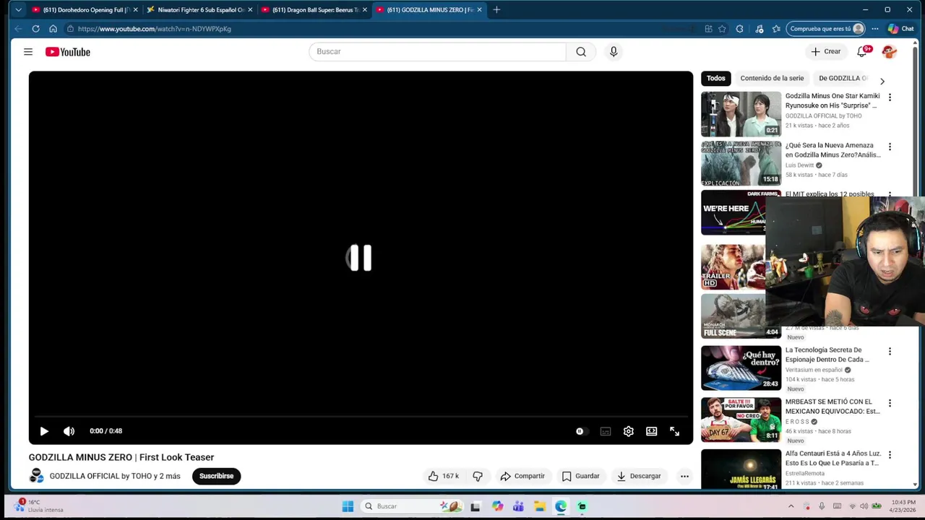The height and width of the screenshot is (520, 925).
Task: Open the player settings gear
Action: (629, 431)
